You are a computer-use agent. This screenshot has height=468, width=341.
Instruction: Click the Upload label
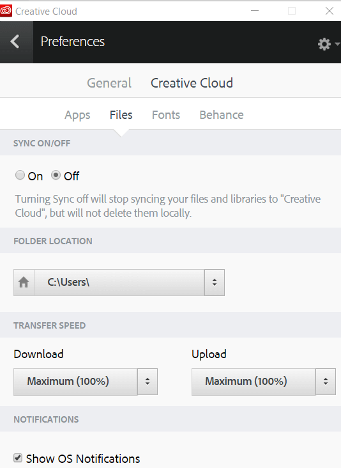pos(209,354)
